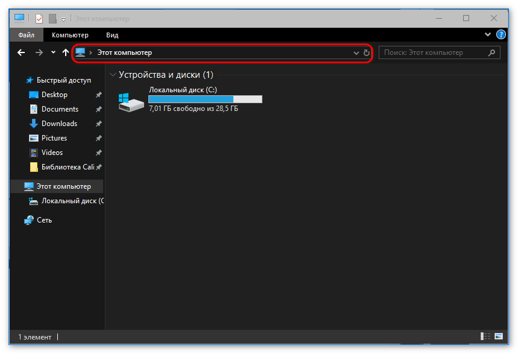Refresh the current folder view
518x354 pixels.
pos(366,53)
